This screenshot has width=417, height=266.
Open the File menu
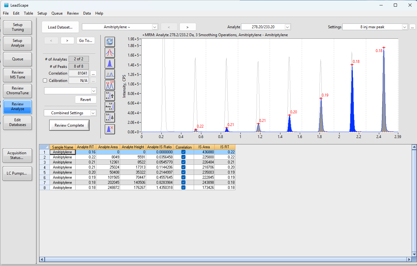click(x=6, y=13)
